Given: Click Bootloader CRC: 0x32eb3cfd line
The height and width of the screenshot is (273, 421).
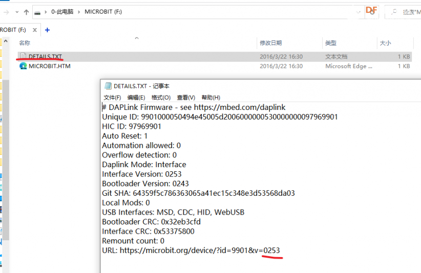Looking at the screenshot, I should point(151,222).
